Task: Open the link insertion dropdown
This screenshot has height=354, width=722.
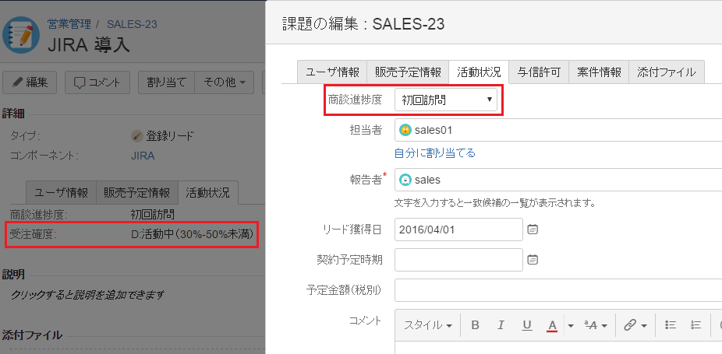Action: pyautogui.click(x=635, y=325)
